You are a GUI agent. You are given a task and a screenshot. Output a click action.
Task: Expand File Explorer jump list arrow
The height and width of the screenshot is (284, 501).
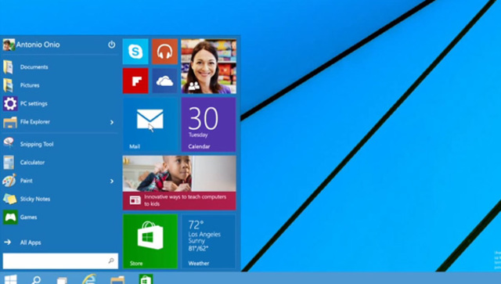point(112,122)
